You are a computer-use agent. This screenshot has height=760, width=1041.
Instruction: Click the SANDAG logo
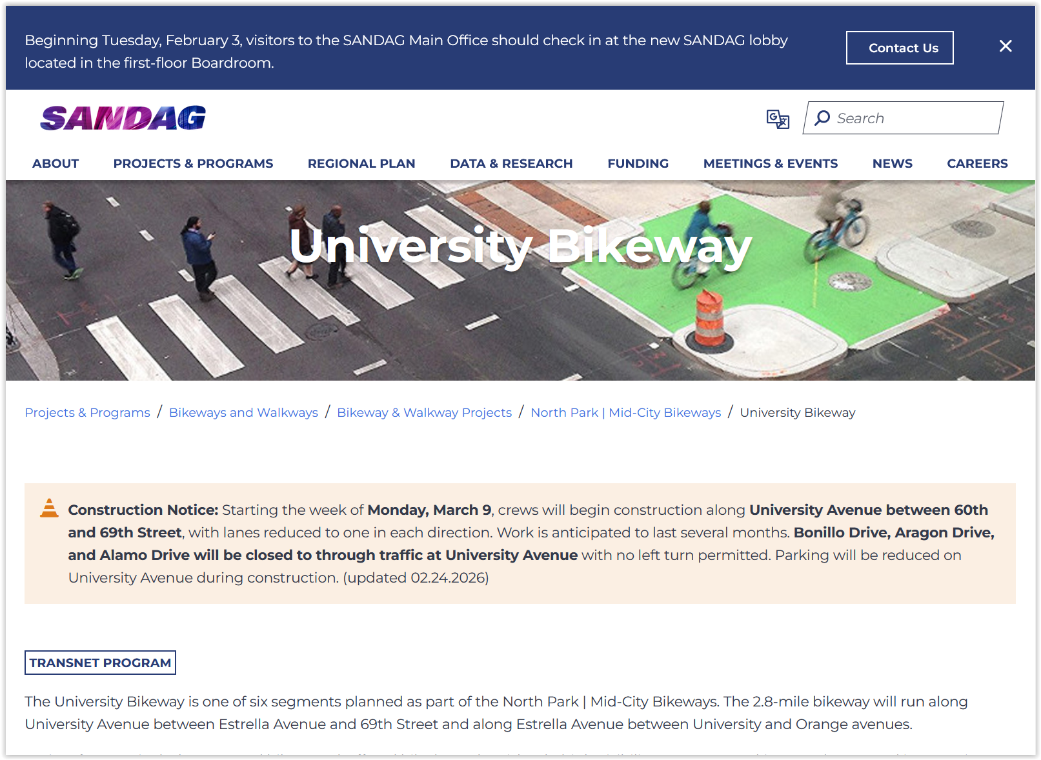pos(123,118)
